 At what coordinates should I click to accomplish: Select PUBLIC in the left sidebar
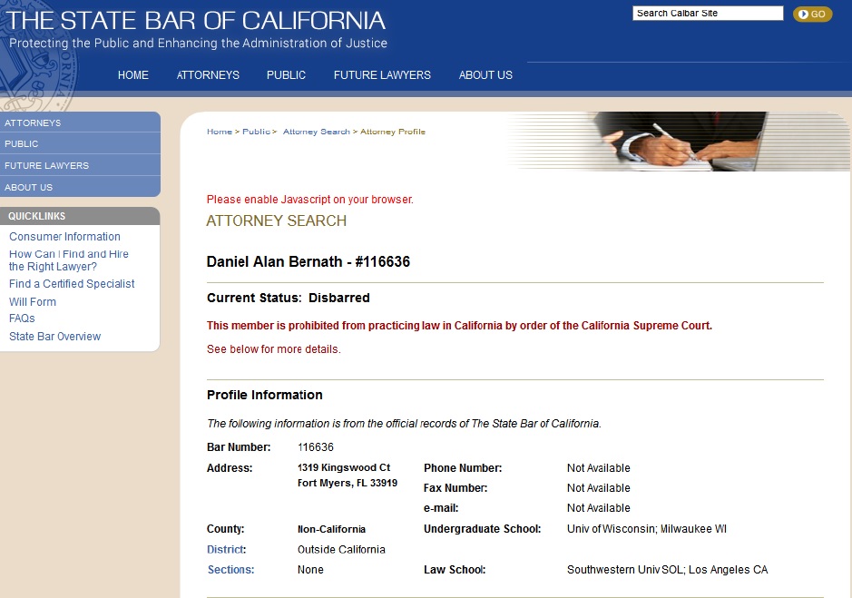(22, 143)
